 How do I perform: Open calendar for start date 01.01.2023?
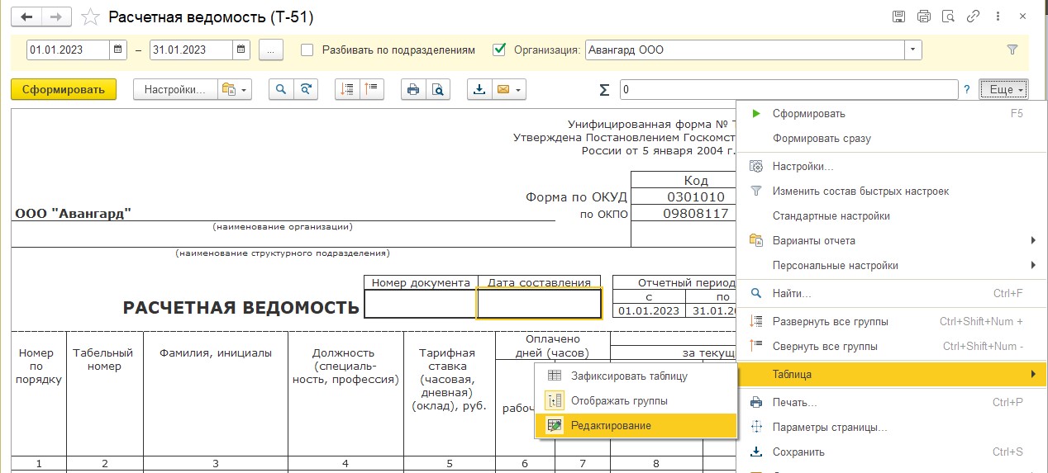tap(119, 50)
